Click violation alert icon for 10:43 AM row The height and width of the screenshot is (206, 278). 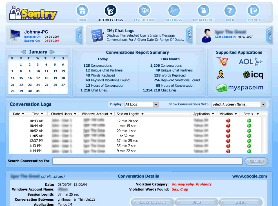(x=228, y=121)
